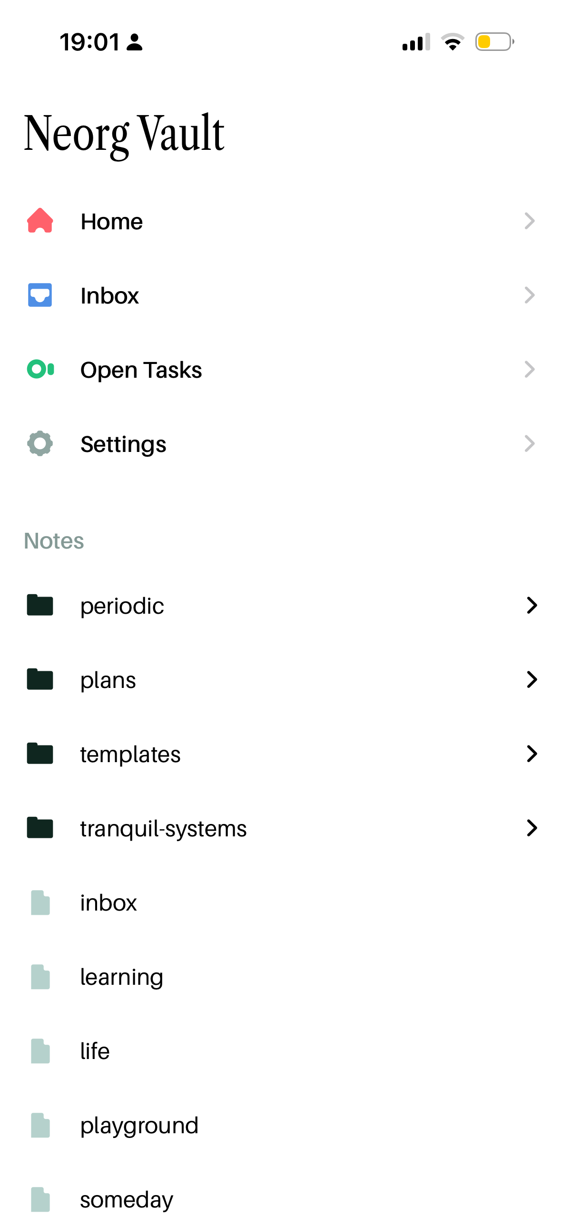The height and width of the screenshot is (1216, 561).
Task: Expand the tranquil-systems folder chevron
Action: (531, 828)
